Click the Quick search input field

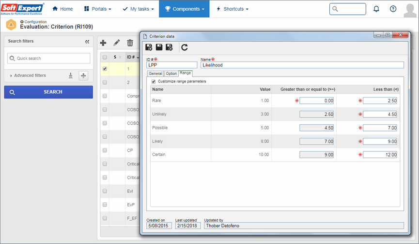click(x=48, y=58)
